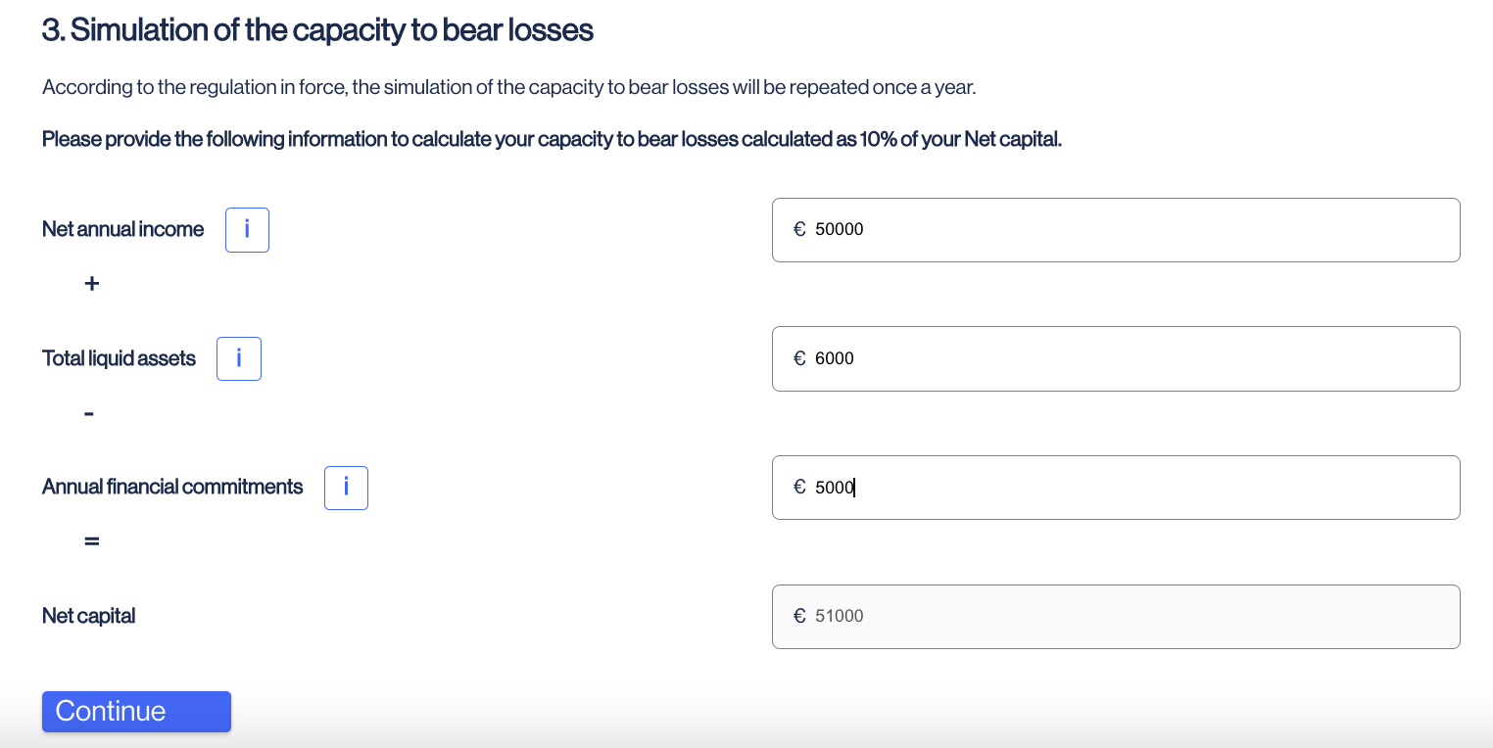Click the euro symbol in Net annual income field

point(799,229)
